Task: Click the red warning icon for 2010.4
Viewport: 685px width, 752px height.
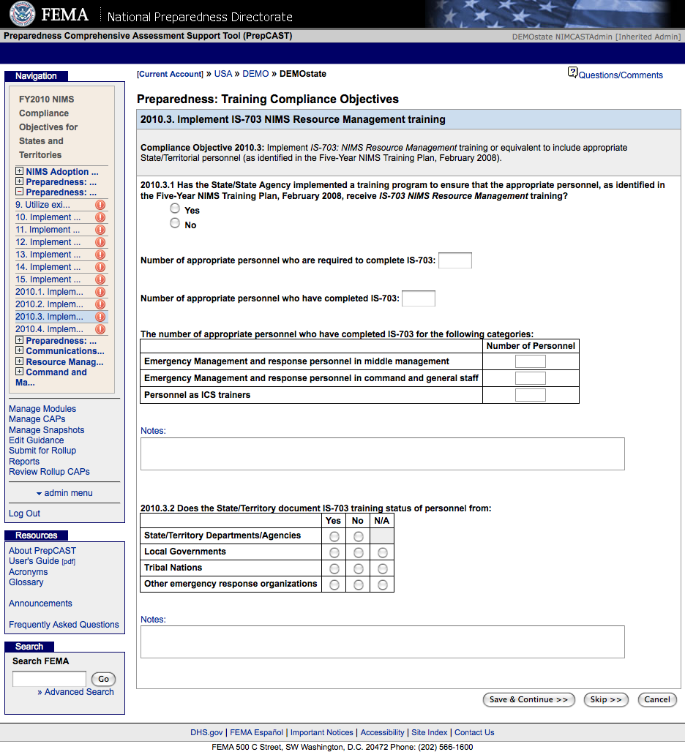Action: pyautogui.click(x=100, y=329)
